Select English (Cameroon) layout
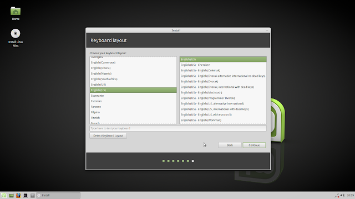The width and height of the screenshot is (355, 199). click(133, 62)
